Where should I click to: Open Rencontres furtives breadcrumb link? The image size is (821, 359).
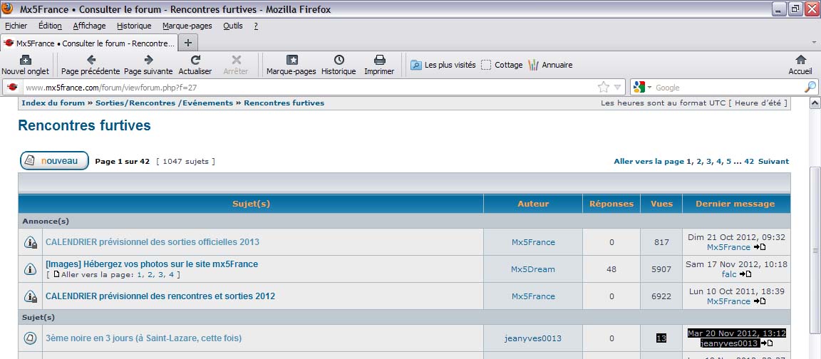[x=284, y=103]
